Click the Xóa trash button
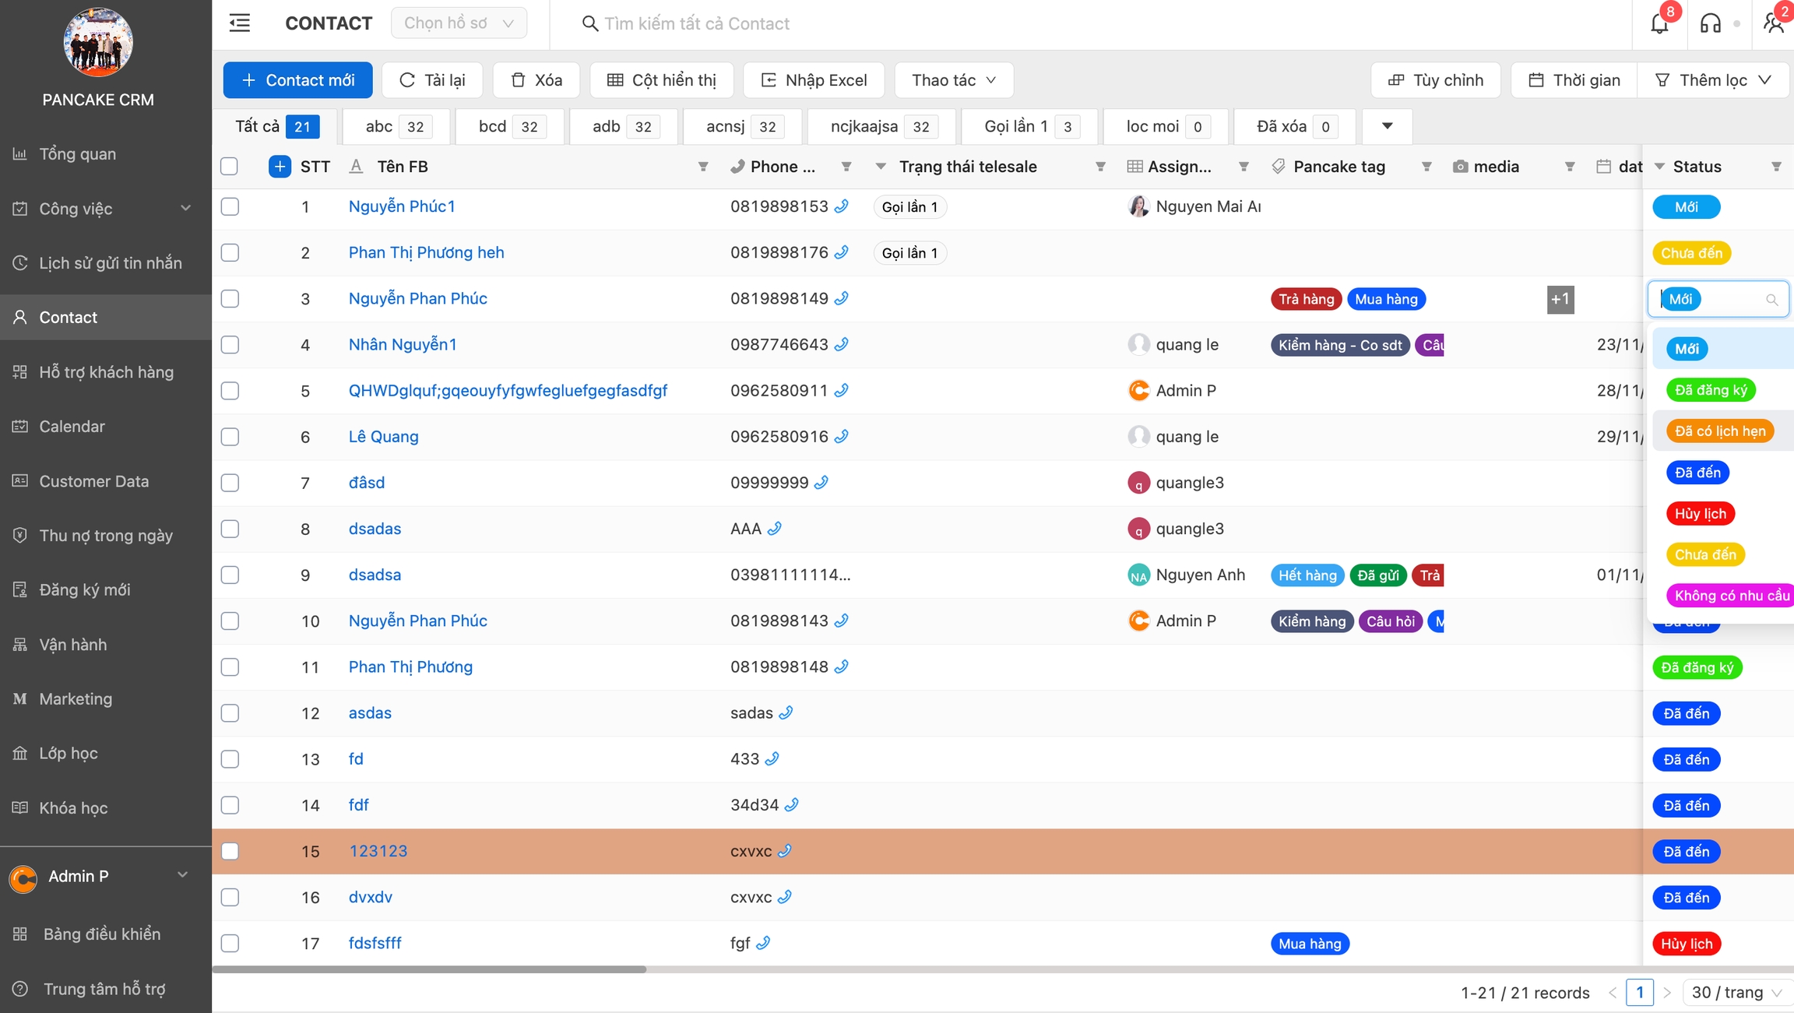Image resolution: width=1794 pixels, height=1013 pixels. pyautogui.click(x=536, y=80)
